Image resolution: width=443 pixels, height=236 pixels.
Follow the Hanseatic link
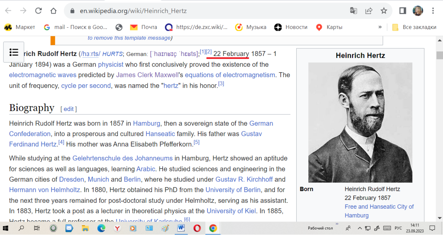160,134
